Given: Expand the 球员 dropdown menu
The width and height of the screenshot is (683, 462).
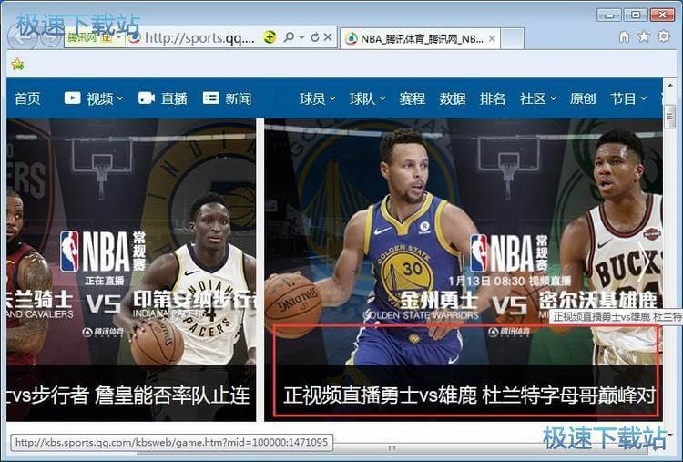Looking at the screenshot, I should (x=332, y=98).
